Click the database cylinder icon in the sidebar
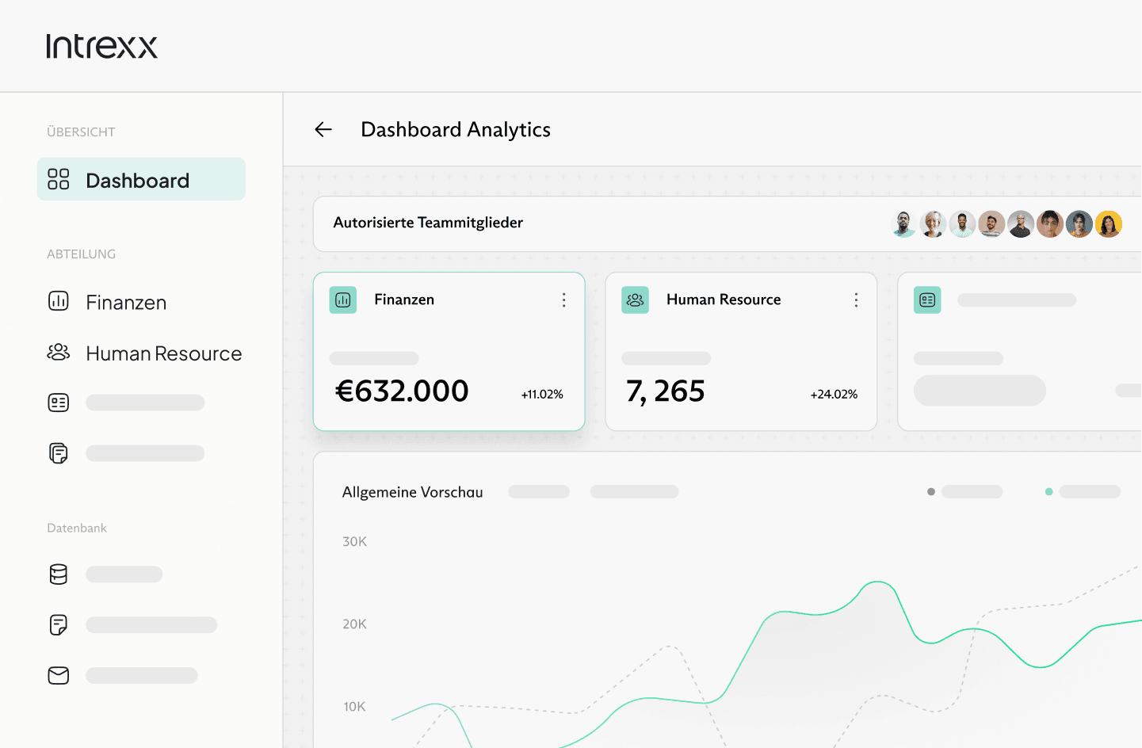 coord(59,574)
